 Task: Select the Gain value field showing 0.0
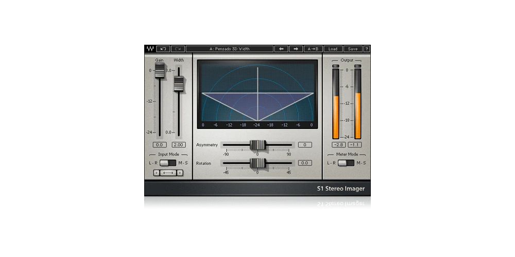pyautogui.click(x=160, y=145)
